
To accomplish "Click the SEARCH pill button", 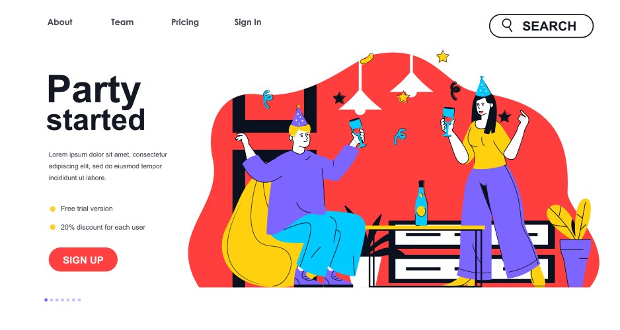I will pyautogui.click(x=541, y=26).
